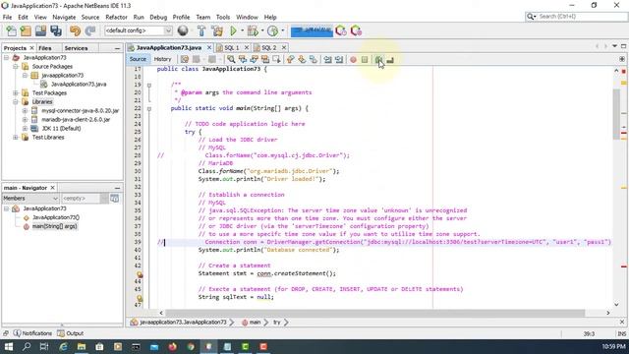The width and height of the screenshot is (629, 354).
Task: Click the Profile Project icon
Action: point(273,30)
